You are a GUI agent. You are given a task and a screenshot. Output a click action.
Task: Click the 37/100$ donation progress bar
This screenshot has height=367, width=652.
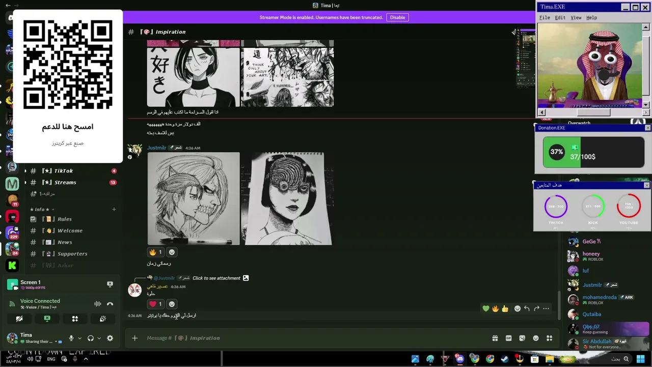593,152
